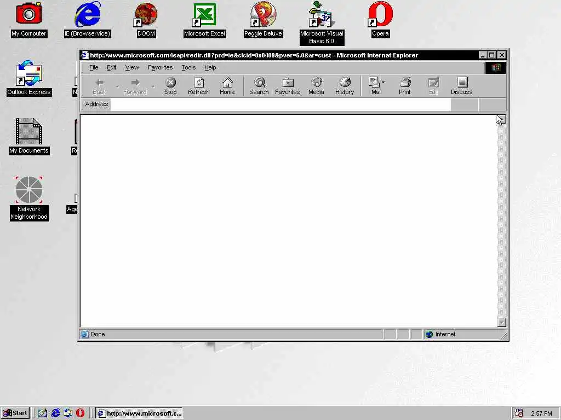Viewport: 561px width, 420px height.
Task: Click inside the Address bar field
Action: (x=280, y=104)
